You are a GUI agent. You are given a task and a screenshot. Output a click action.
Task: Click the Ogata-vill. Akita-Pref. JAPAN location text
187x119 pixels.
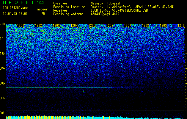(x=133, y=7)
